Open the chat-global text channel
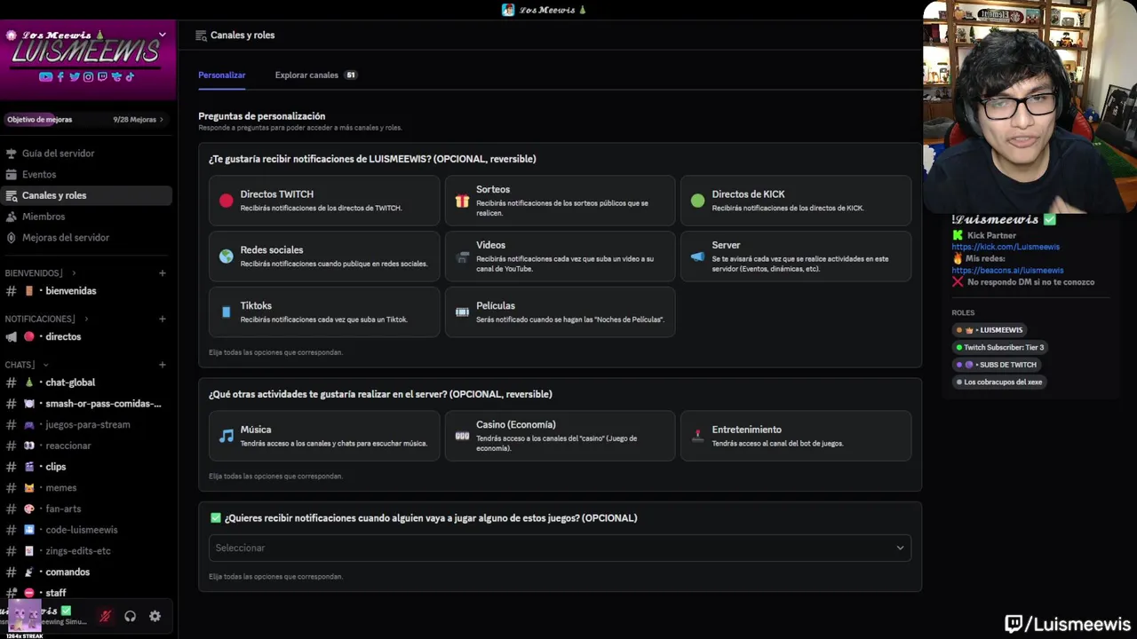The height and width of the screenshot is (639, 1137). coord(70,383)
